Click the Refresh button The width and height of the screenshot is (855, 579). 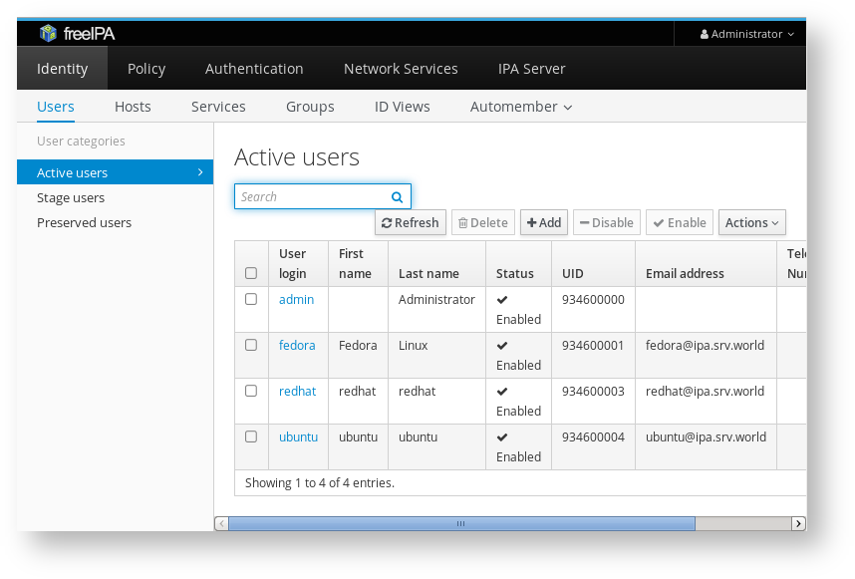pos(411,223)
